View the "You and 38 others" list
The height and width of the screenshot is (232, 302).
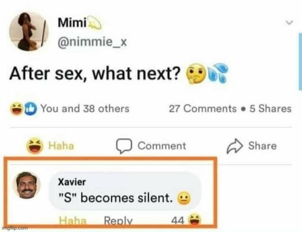(84, 109)
